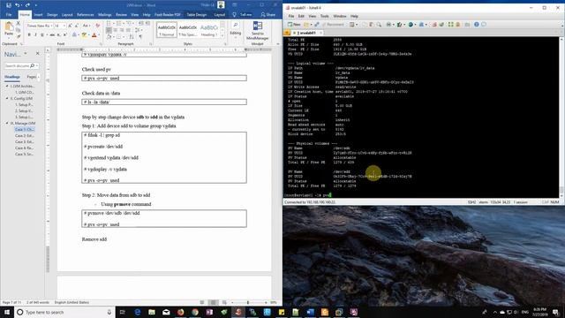The image size is (565, 318).
Task: Apply bulleted list in Paragraph group
Action: 109,24
